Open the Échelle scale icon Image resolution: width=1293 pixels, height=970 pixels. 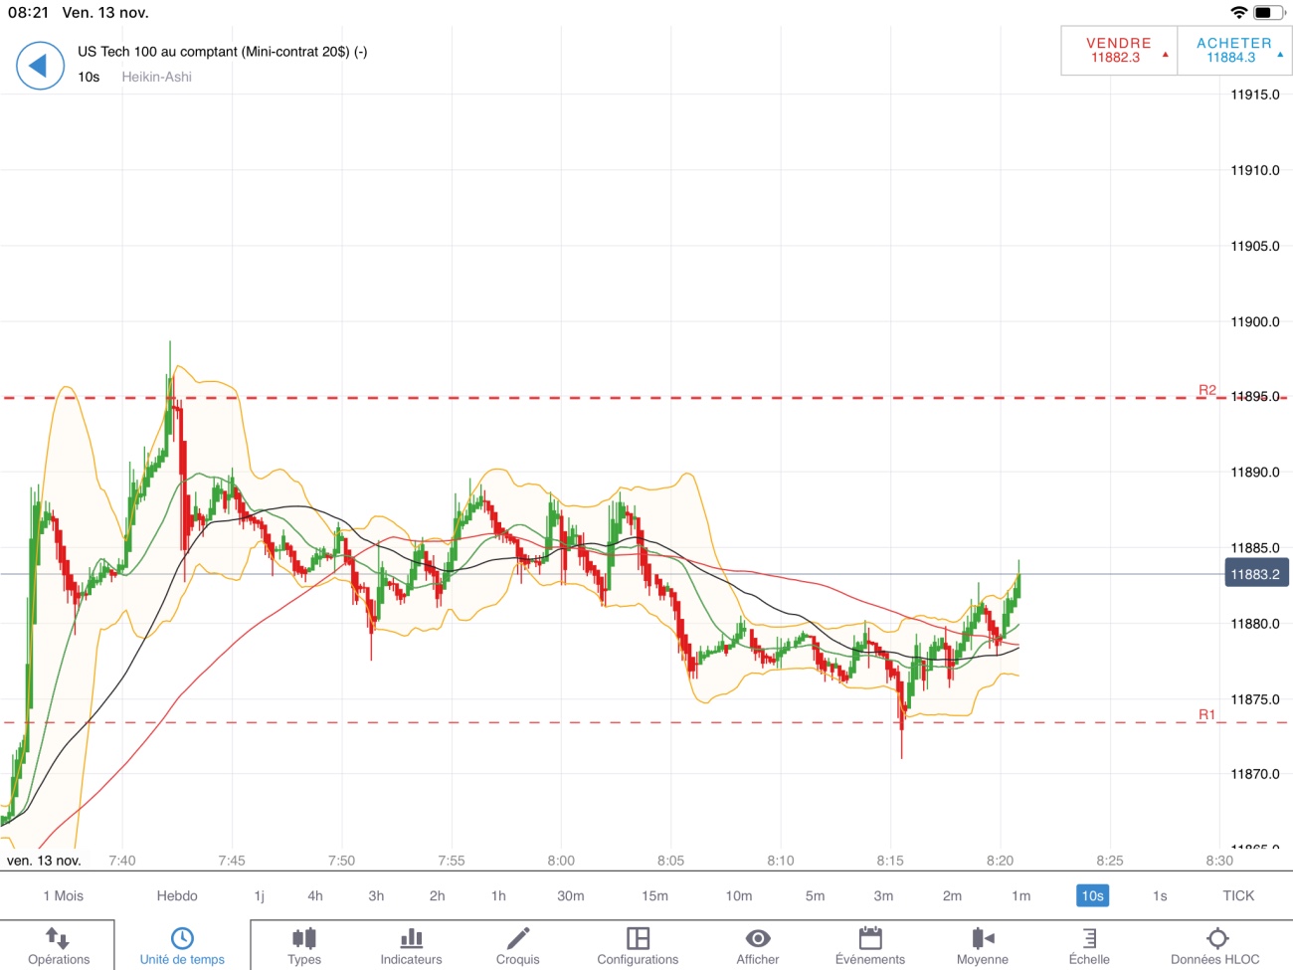tap(1089, 938)
